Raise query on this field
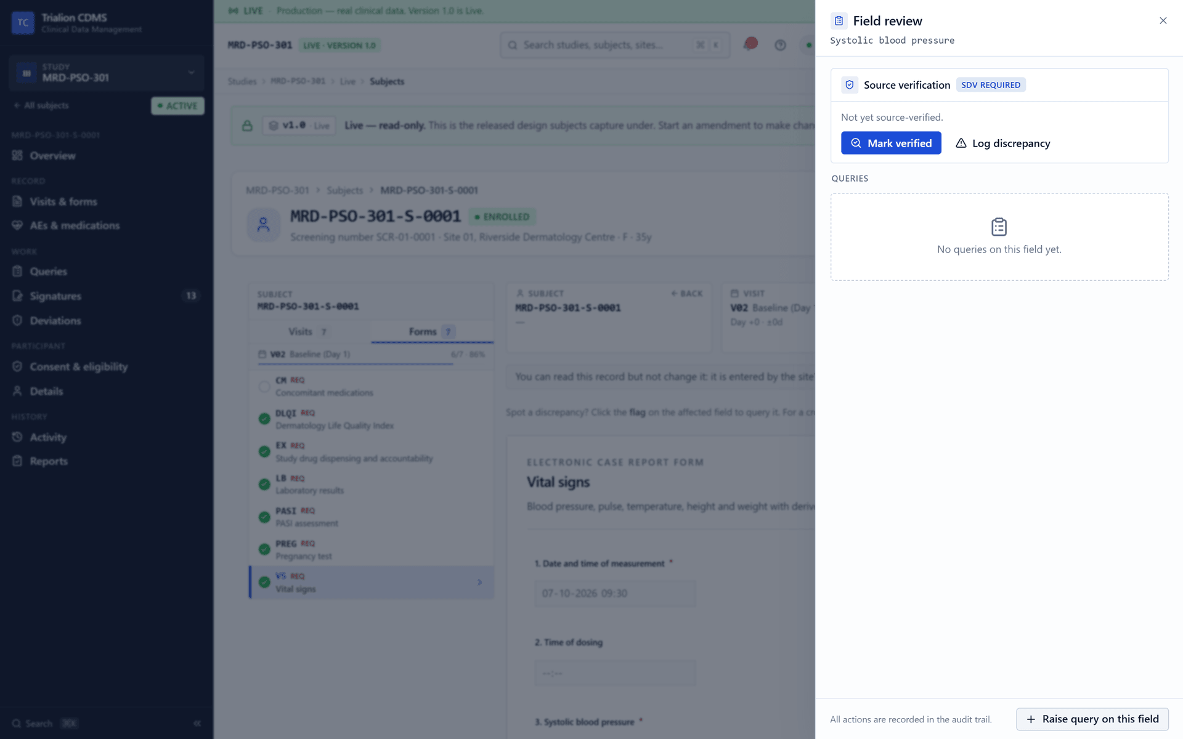1183x739 pixels. coord(1092,719)
